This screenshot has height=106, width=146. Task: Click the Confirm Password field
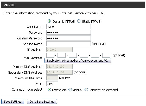click(68, 38)
